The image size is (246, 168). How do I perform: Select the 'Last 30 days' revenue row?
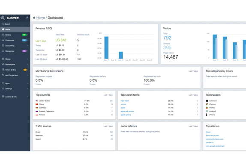[x=63, y=55]
